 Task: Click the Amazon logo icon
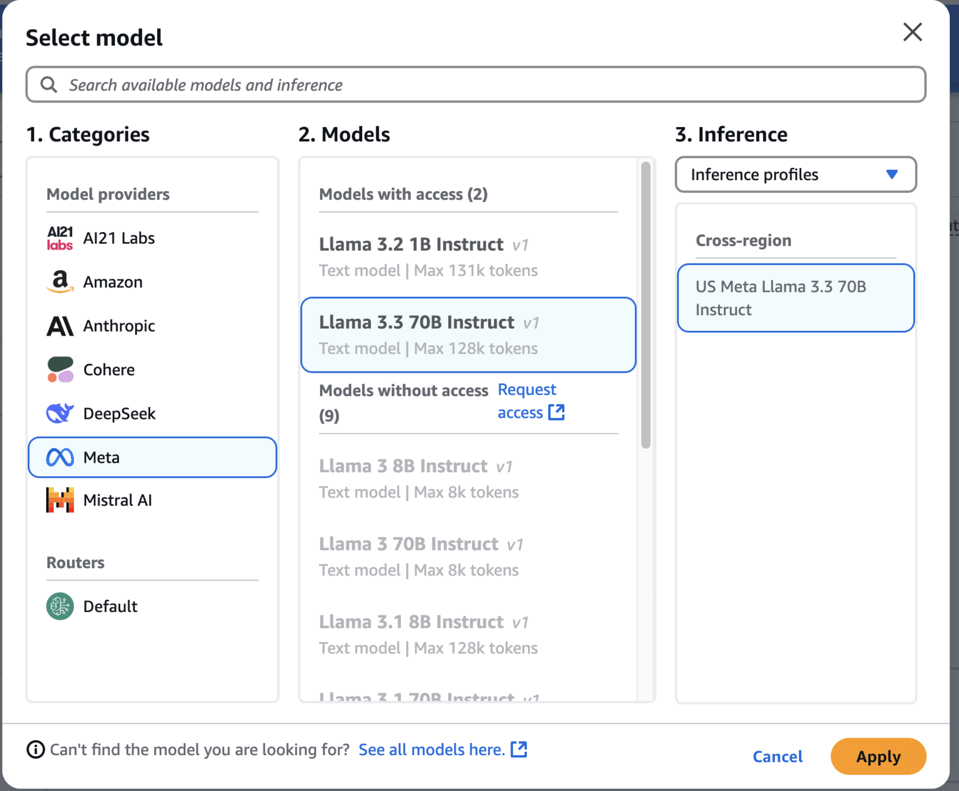click(60, 282)
